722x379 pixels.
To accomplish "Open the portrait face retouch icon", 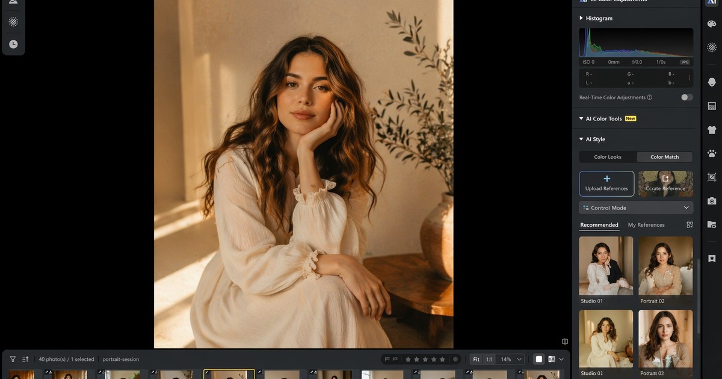I will [x=712, y=82].
